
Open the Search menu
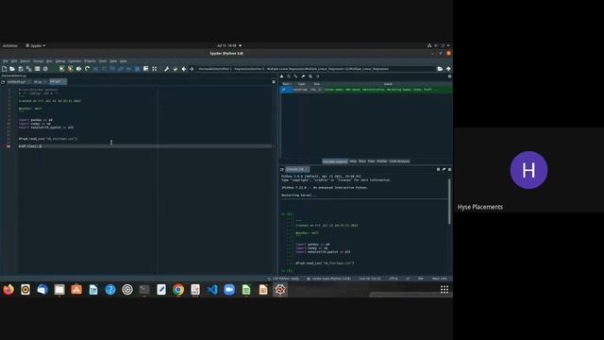25,60
